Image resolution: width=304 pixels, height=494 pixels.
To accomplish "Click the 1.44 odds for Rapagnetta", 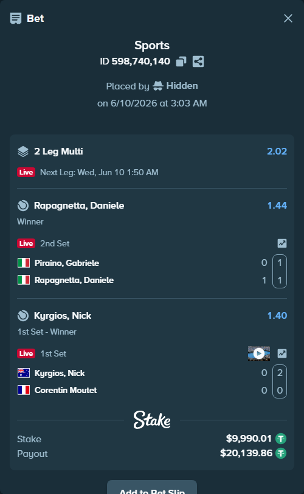I will click(277, 206).
